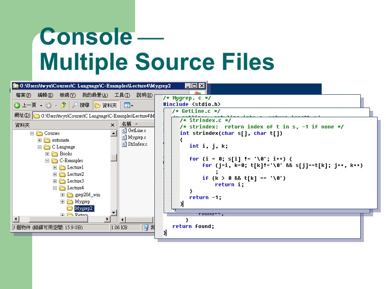The height and width of the screenshot is (289, 386).
Task: Click the status bar computer zone icon
Action: coord(146,228)
